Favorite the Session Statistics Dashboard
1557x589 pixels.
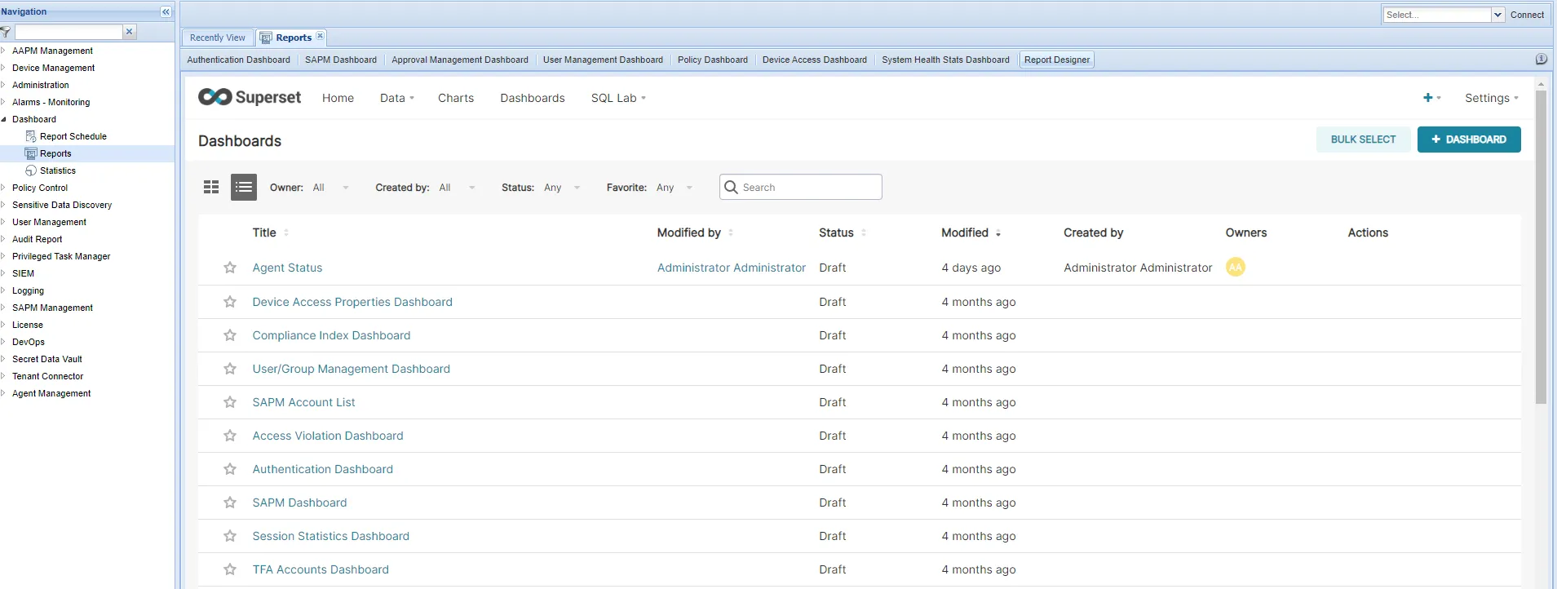(230, 536)
